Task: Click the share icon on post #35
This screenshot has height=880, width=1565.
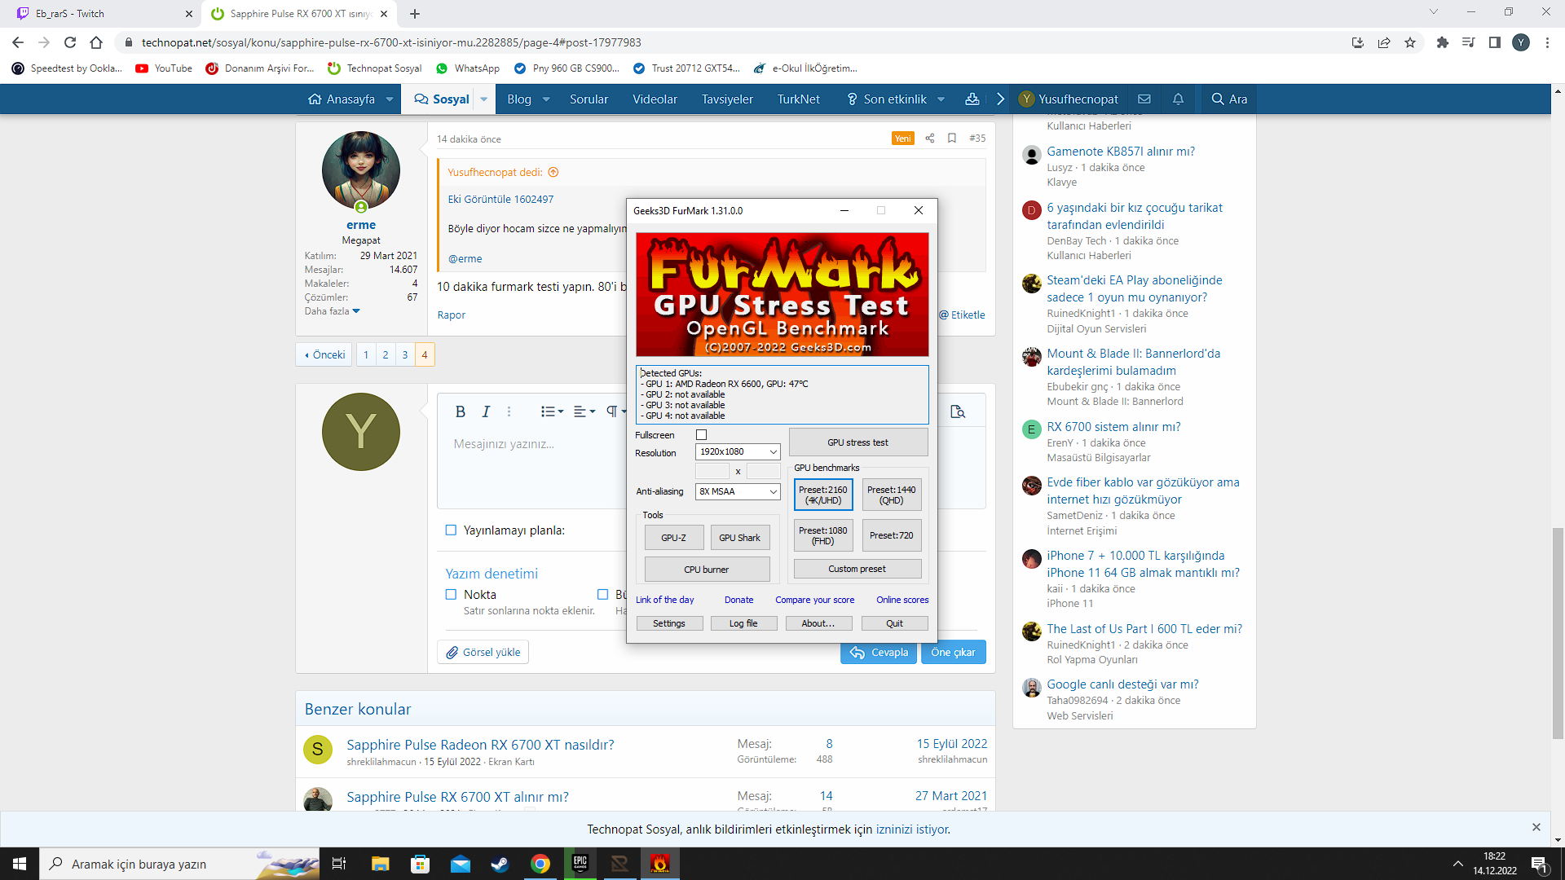Action: coord(930,139)
